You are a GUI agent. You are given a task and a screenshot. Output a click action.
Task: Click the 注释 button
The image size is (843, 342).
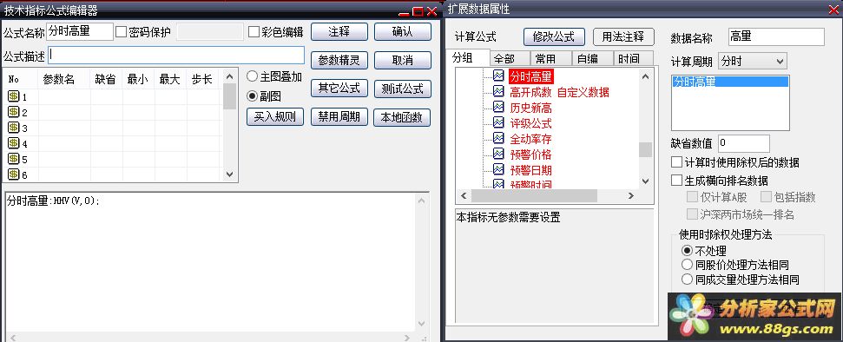click(339, 32)
